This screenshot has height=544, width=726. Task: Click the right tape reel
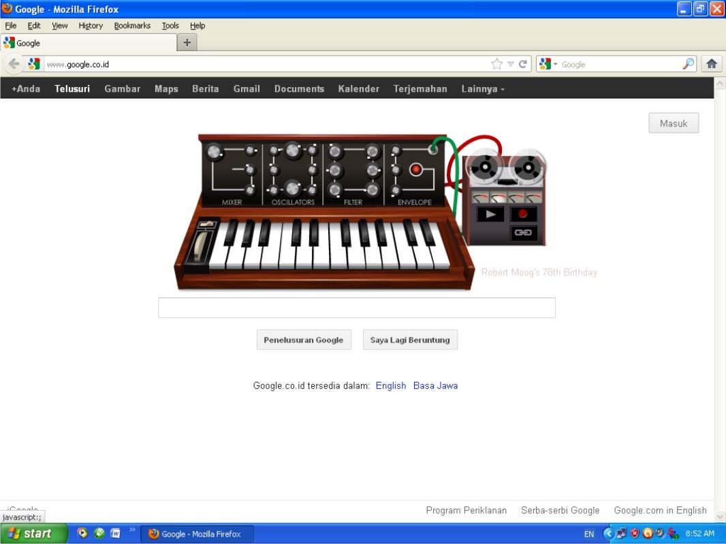527,166
